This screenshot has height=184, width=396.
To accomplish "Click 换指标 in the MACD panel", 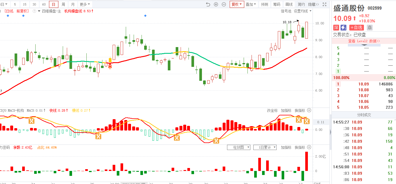I will (300, 110).
